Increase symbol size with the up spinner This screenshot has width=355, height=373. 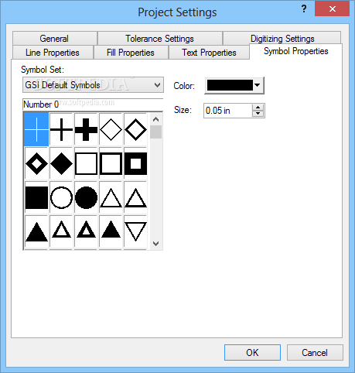pos(258,108)
